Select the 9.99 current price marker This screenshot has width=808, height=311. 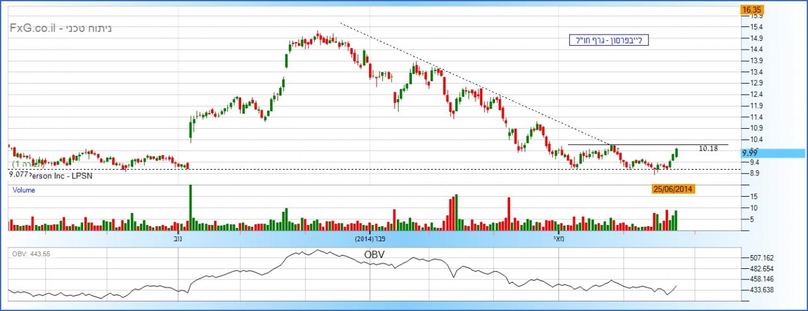749,153
